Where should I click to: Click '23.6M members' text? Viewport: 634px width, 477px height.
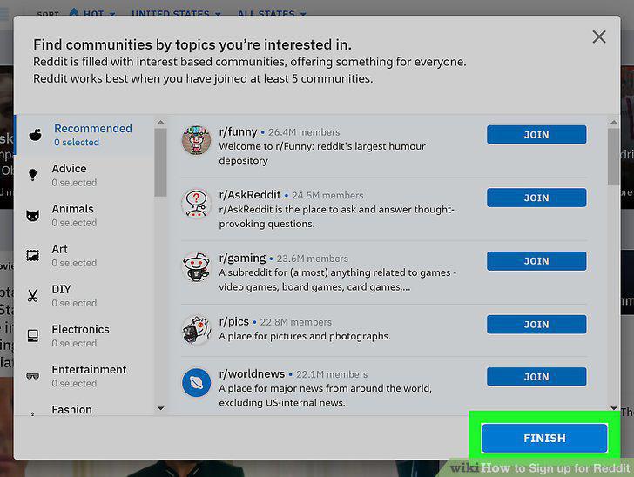coord(312,259)
